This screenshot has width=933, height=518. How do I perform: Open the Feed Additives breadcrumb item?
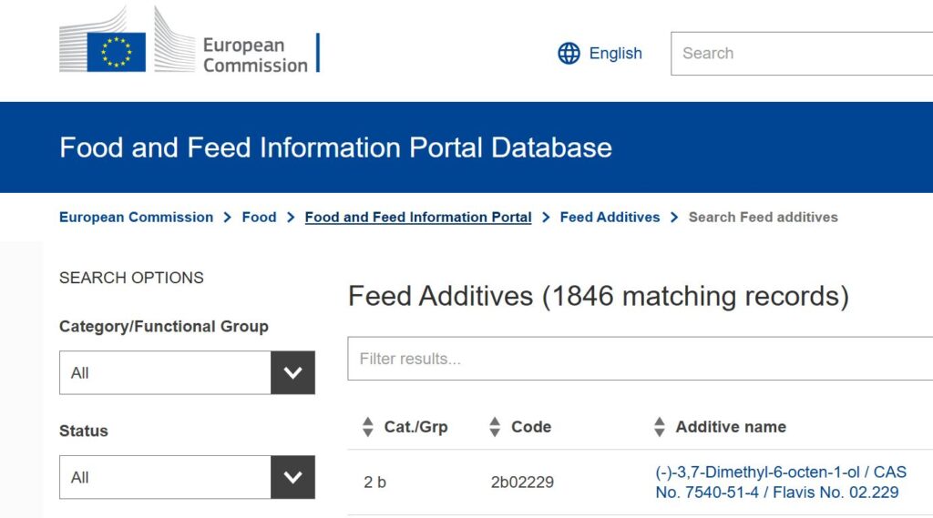tap(610, 217)
